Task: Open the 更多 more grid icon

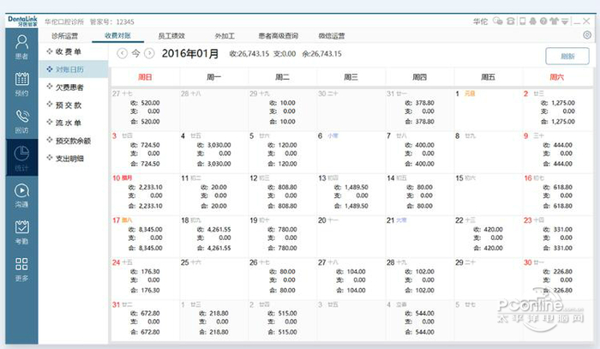Action: [x=21, y=269]
